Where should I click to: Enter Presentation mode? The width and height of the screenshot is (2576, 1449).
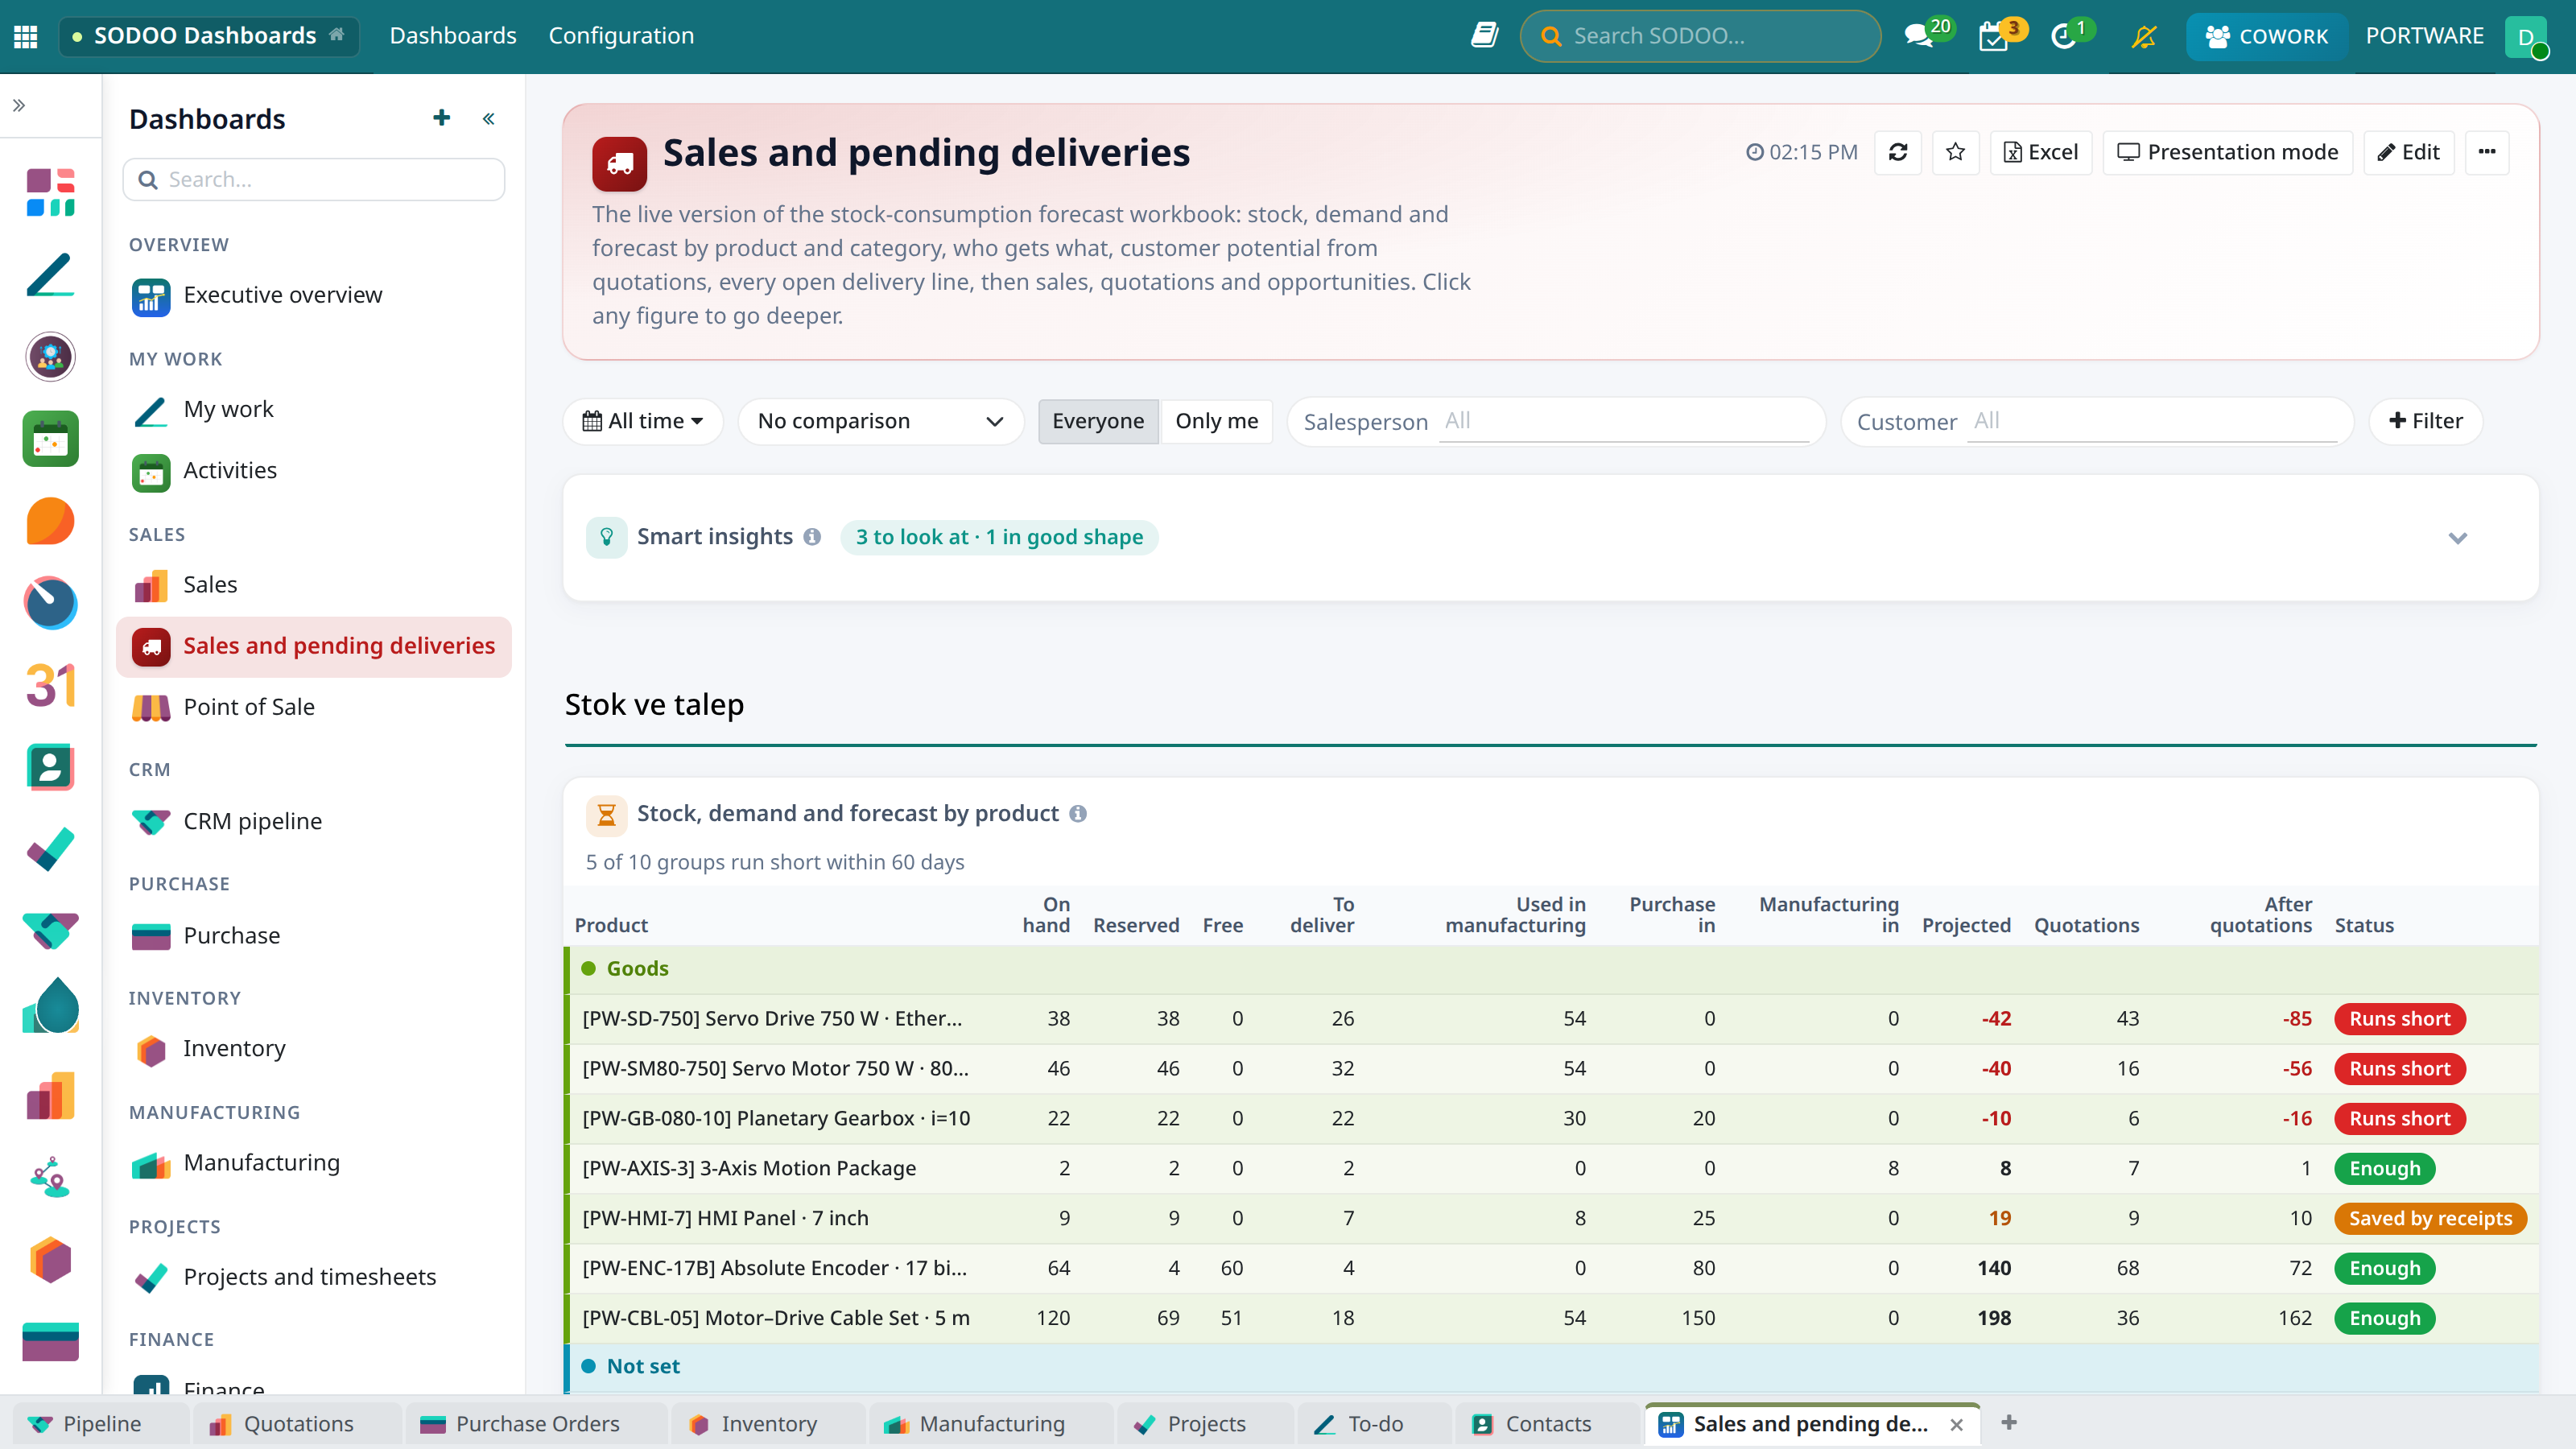(x=2227, y=152)
